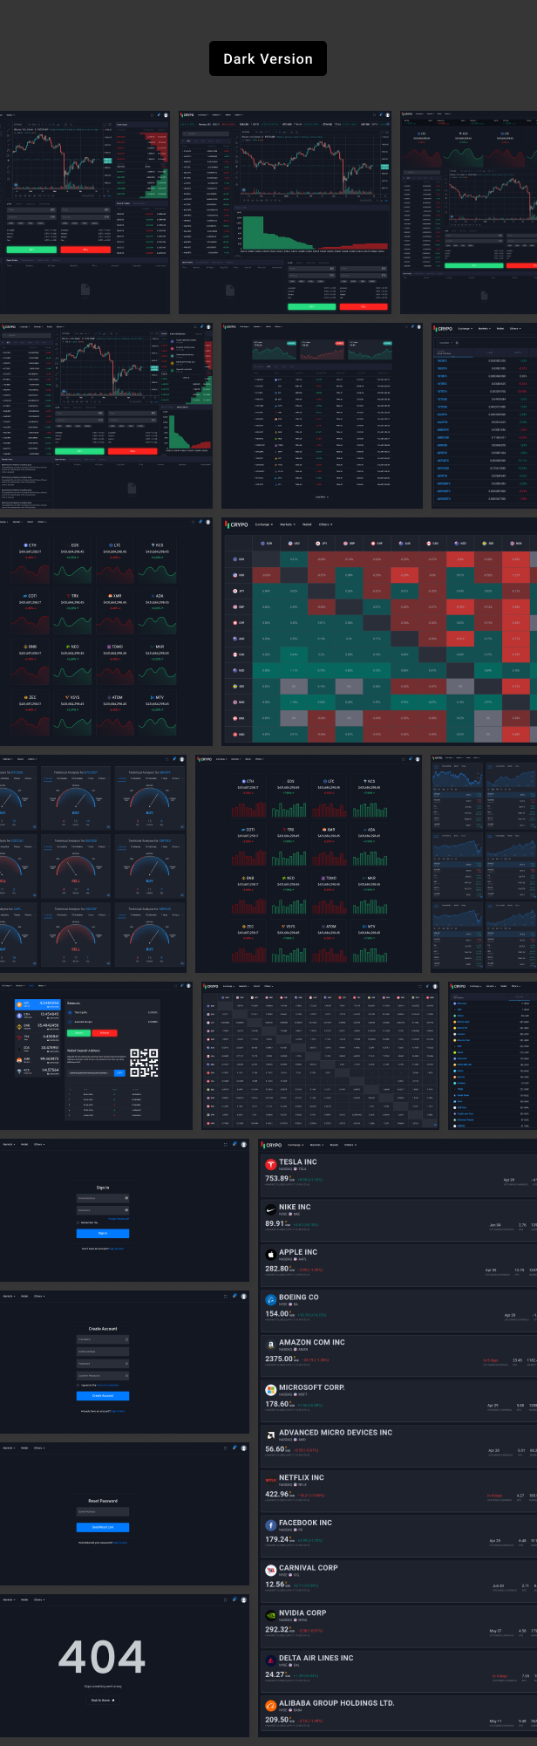
Task: Click the Tesla logo in stock list
Action: 271,1163
